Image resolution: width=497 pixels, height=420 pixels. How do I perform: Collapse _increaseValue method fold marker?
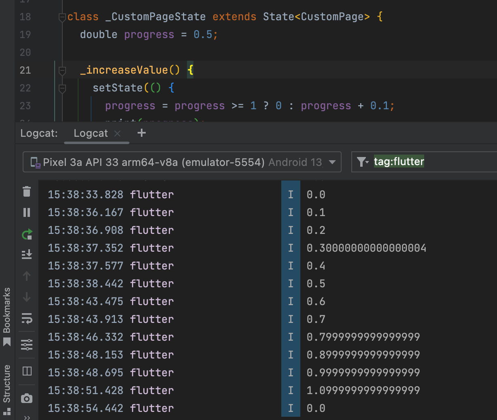pyautogui.click(x=62, y=71)
